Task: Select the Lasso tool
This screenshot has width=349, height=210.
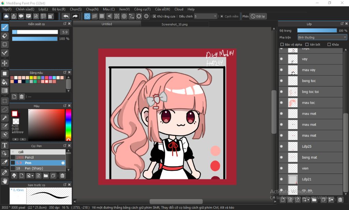Action: [5, 109]
